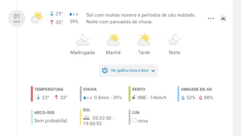Image resolution: width=241 pixels, height=136 pixels.
Task: Click the UMIDADE DO AR humidity values
Action: 197,98
